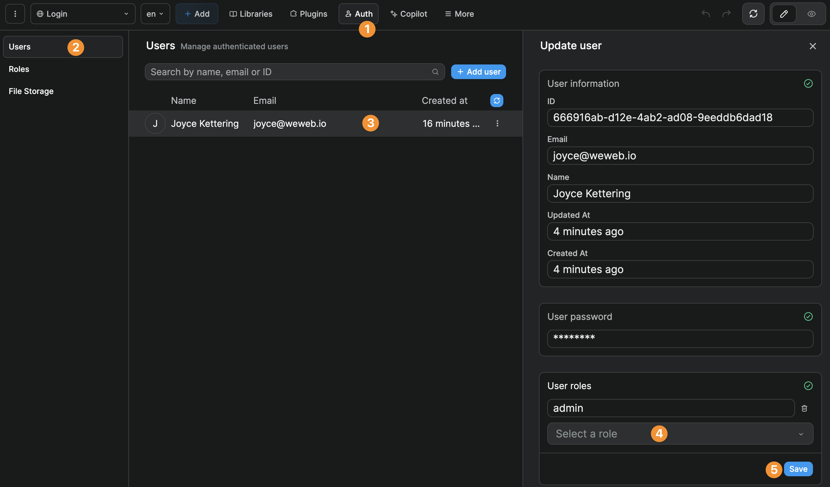Open the Auth panel

pyautogui.click(x=358, y=13)
